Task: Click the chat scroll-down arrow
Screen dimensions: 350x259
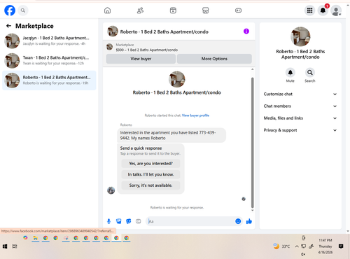Action: [x=252, y=210]
